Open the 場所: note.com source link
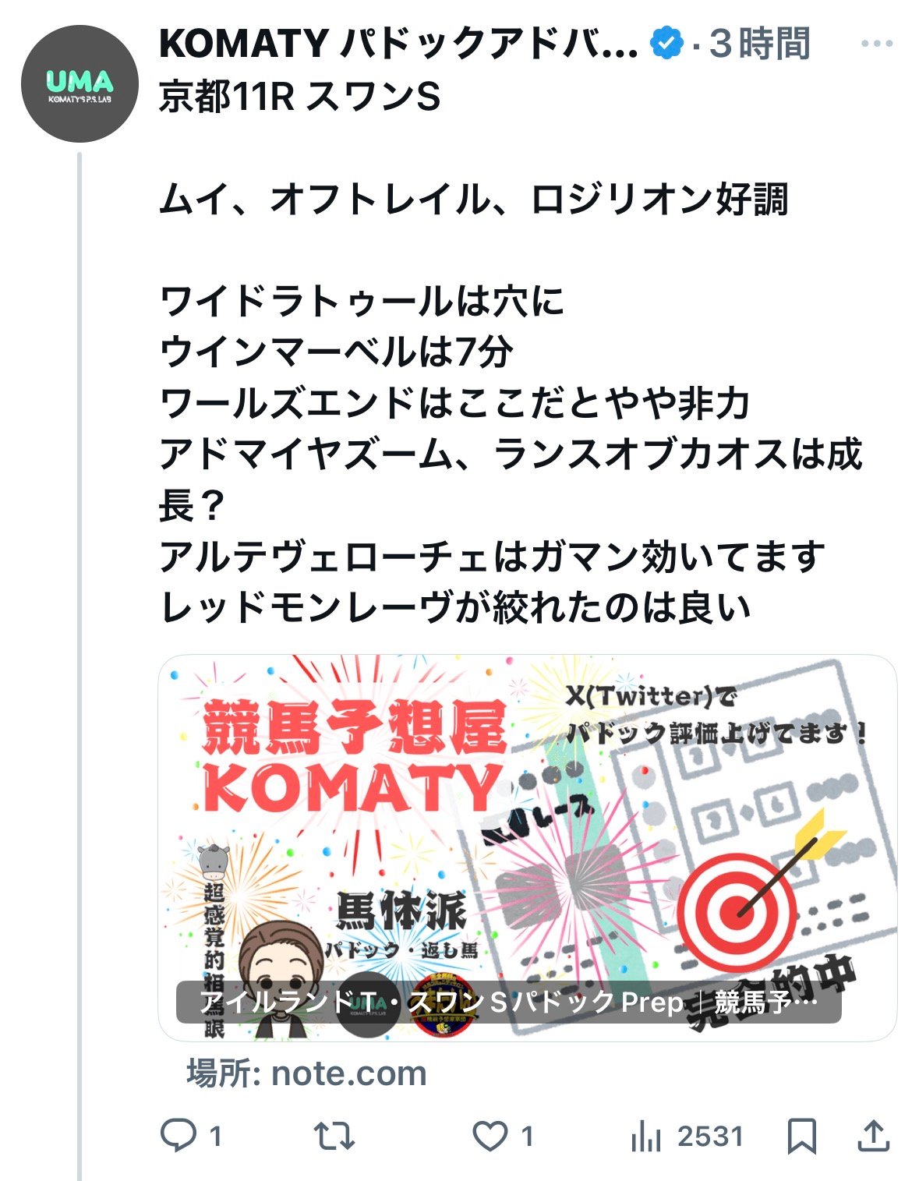The width and height of the screenshot is (919, 1181). (x=306, y=1073)
